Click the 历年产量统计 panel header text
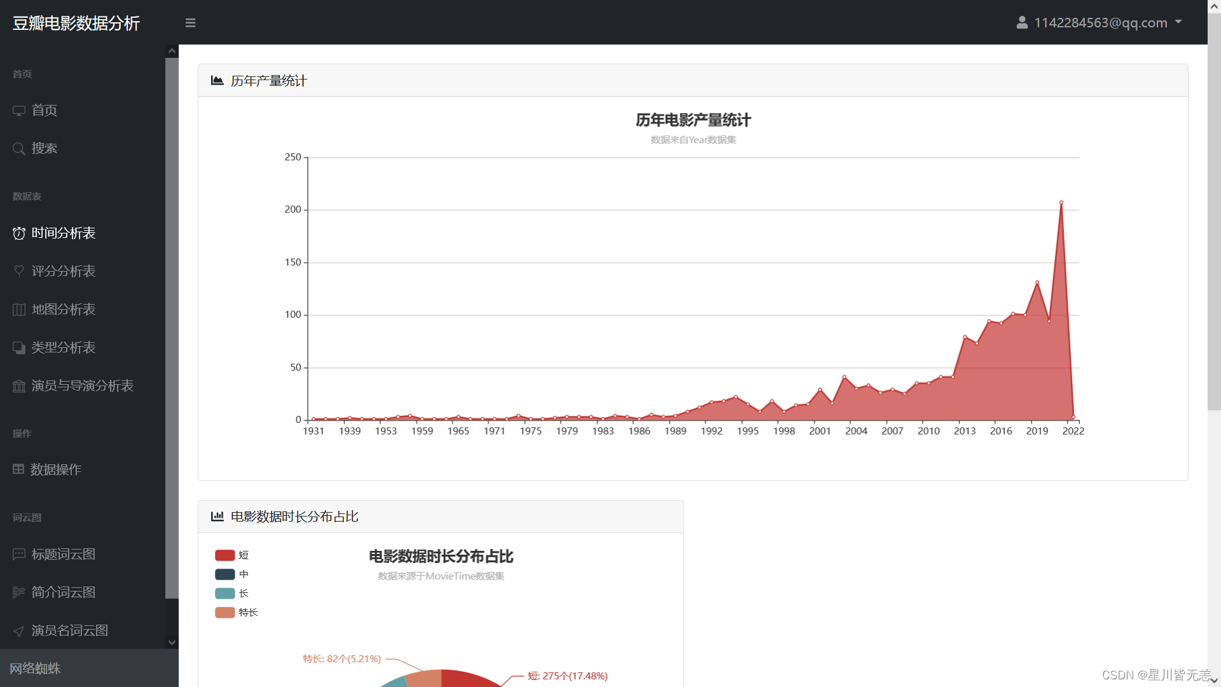 (x=269, y=81)
